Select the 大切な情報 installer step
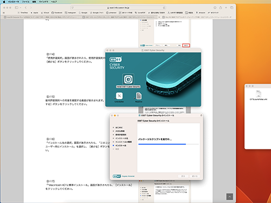The image size is (271, 203). [x=120, y=131]
